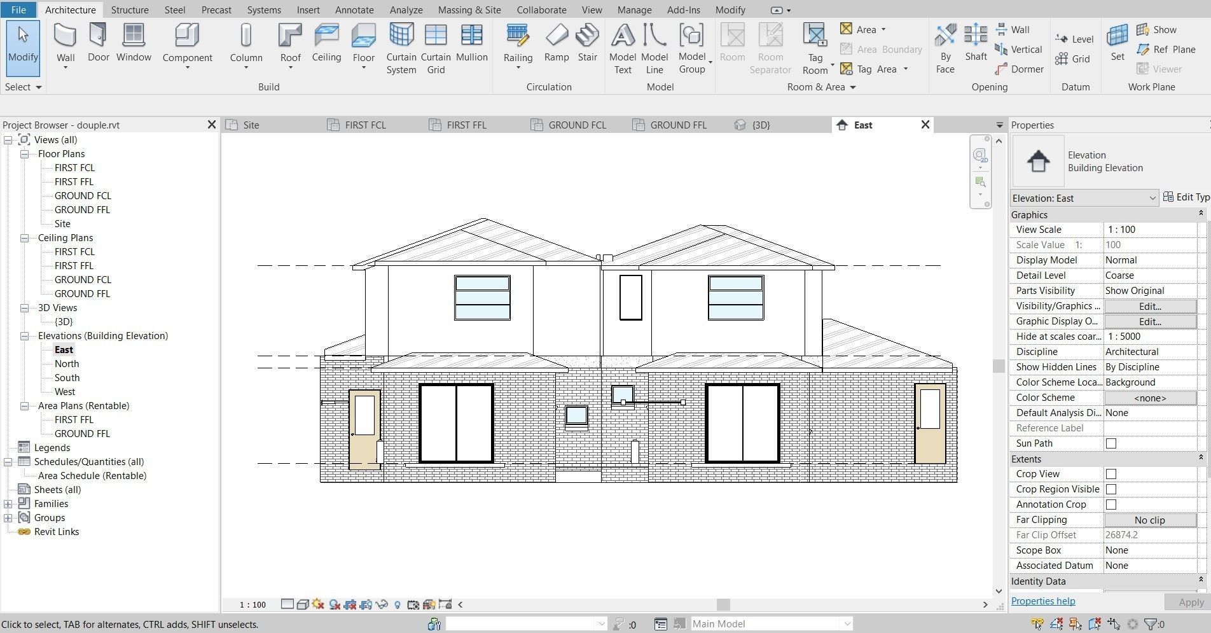Click Edit for Visibility/Graphics overrides

pyautogui.click(x=1150, y=306)
